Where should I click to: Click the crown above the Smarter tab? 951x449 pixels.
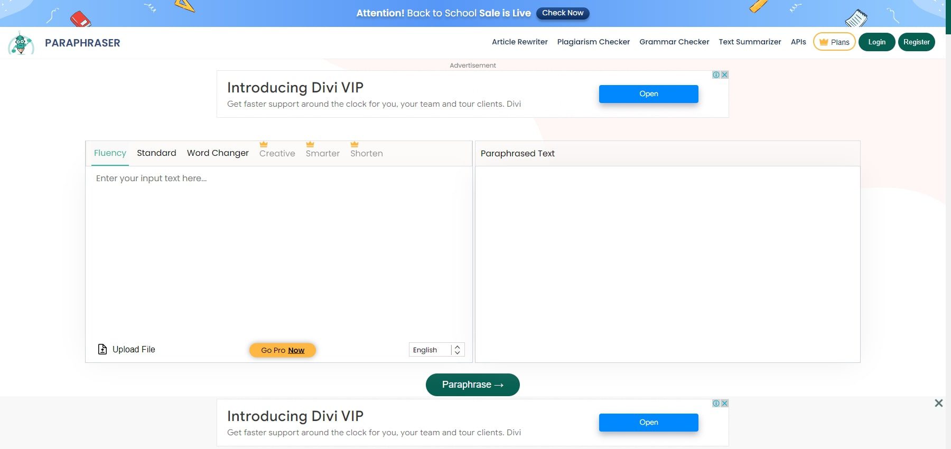(309, 143)
